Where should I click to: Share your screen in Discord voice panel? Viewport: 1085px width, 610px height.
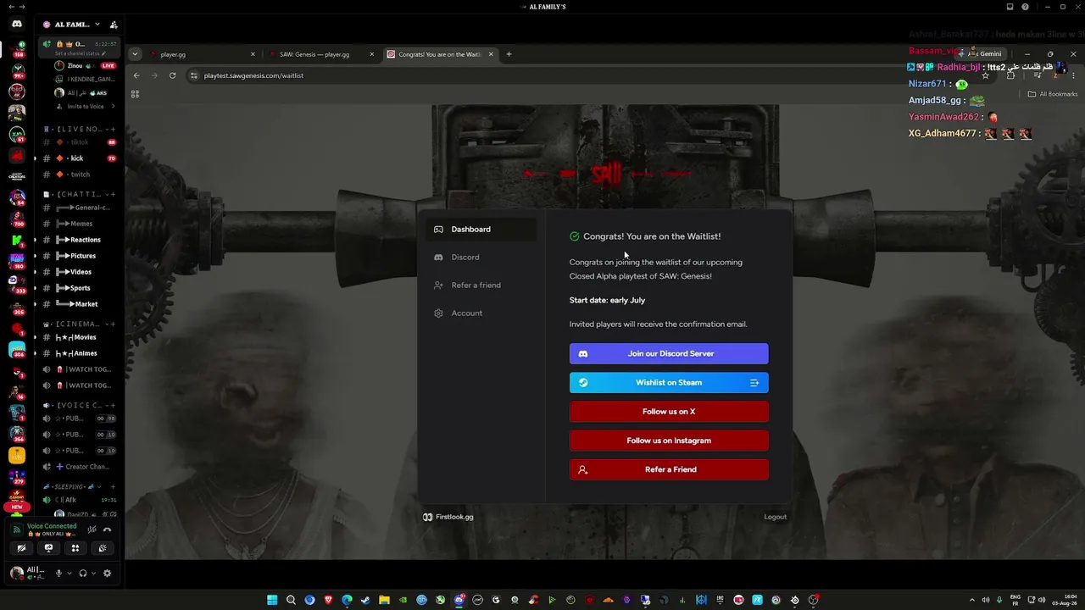pyautogui.click(x=48, y=548)
